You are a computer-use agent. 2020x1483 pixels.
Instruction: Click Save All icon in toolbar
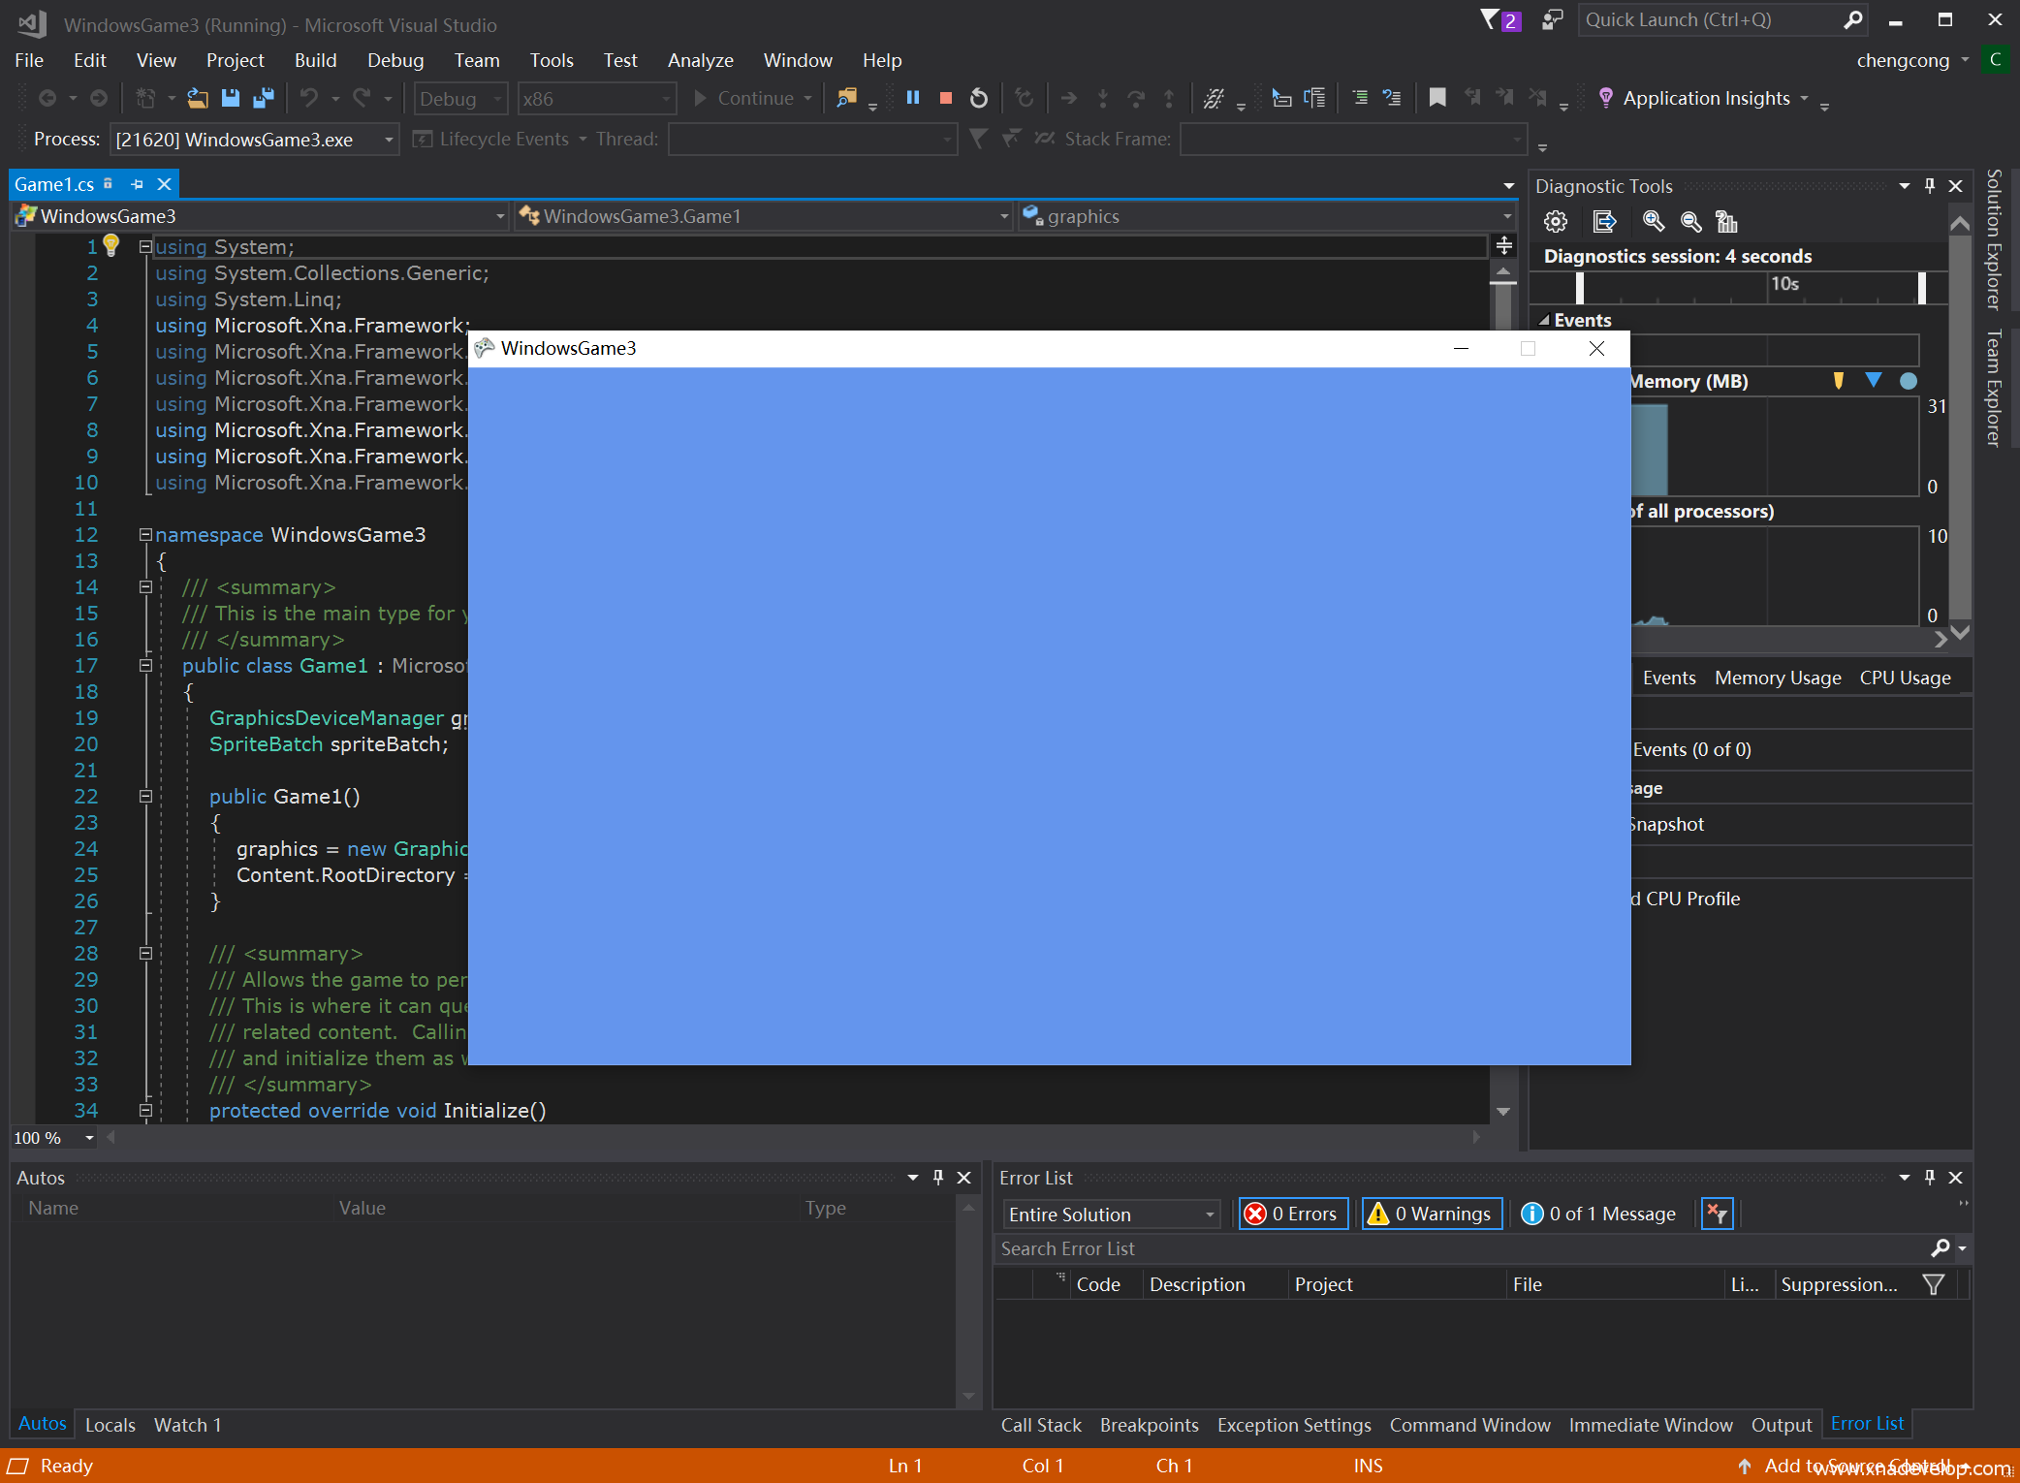(x=264, y=98)
